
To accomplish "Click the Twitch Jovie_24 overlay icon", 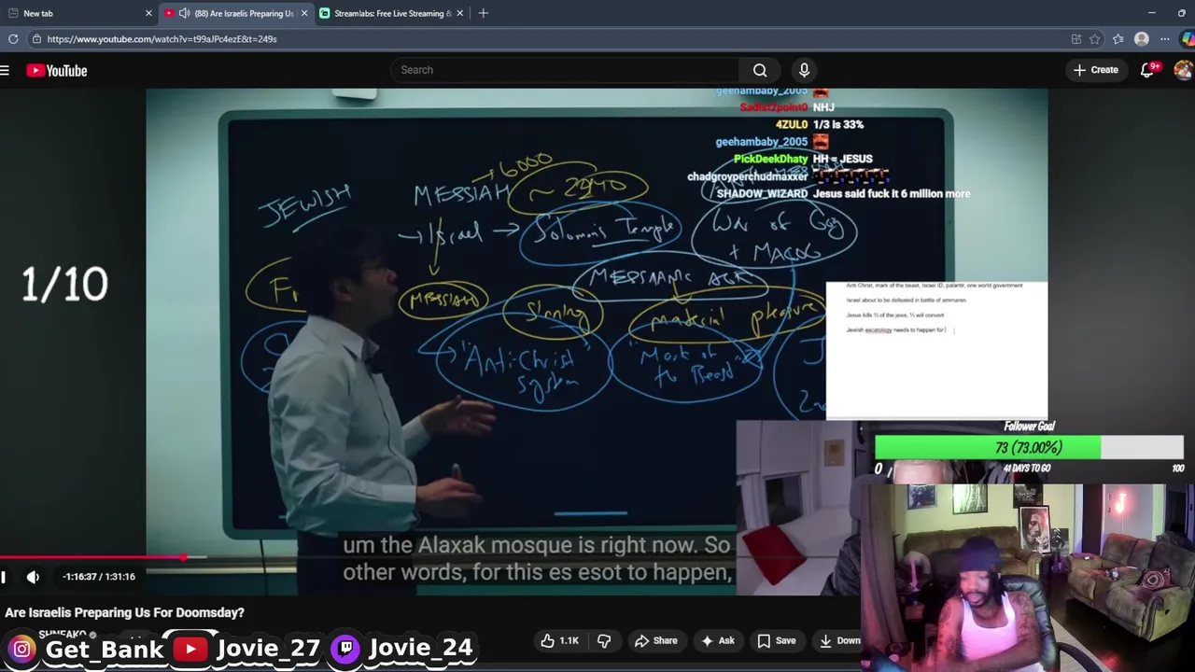I will click(345, 649).
